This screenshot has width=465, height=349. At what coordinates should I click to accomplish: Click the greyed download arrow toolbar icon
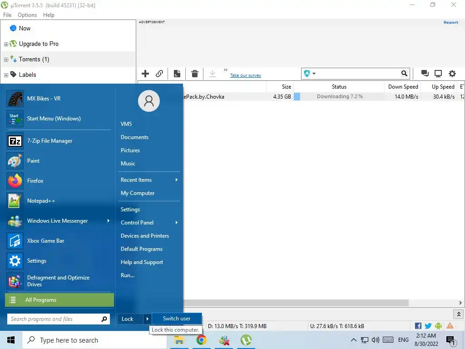213,74
